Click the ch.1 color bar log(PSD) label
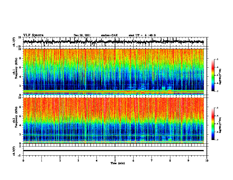This screenshot has height=180, width=233. pos(220,77)
